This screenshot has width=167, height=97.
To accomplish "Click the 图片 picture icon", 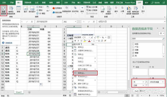I will click(x=26, y=9).
